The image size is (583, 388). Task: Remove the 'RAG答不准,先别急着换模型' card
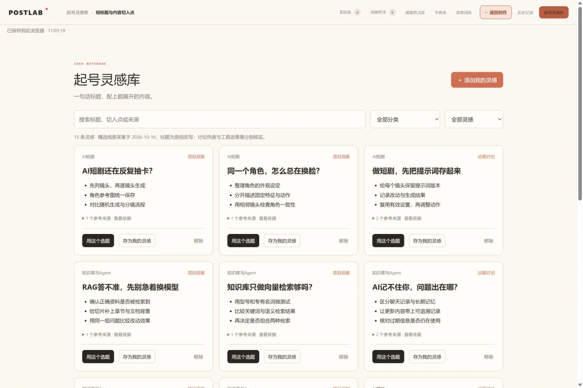[199, 357]
